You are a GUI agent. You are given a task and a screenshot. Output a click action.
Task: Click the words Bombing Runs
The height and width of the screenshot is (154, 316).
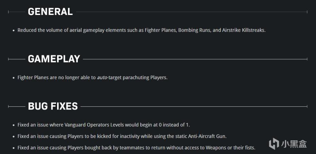tap(194, 30)
